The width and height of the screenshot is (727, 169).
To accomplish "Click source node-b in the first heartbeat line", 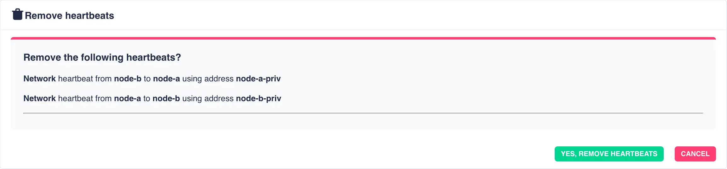I will pos(128,79).
